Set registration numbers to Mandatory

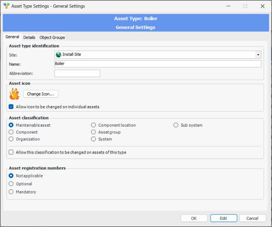pos(11,192)
